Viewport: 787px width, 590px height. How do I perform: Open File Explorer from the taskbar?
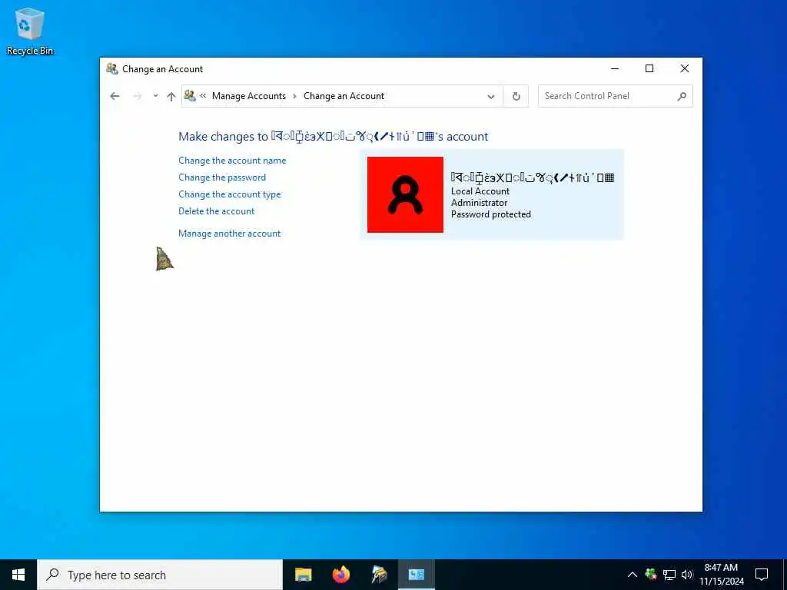click(x=303, y=575)
